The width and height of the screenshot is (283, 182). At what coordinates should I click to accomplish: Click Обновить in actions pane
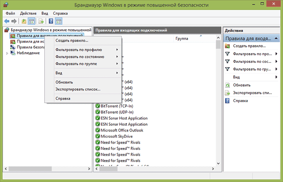click(x=242, y=85)
